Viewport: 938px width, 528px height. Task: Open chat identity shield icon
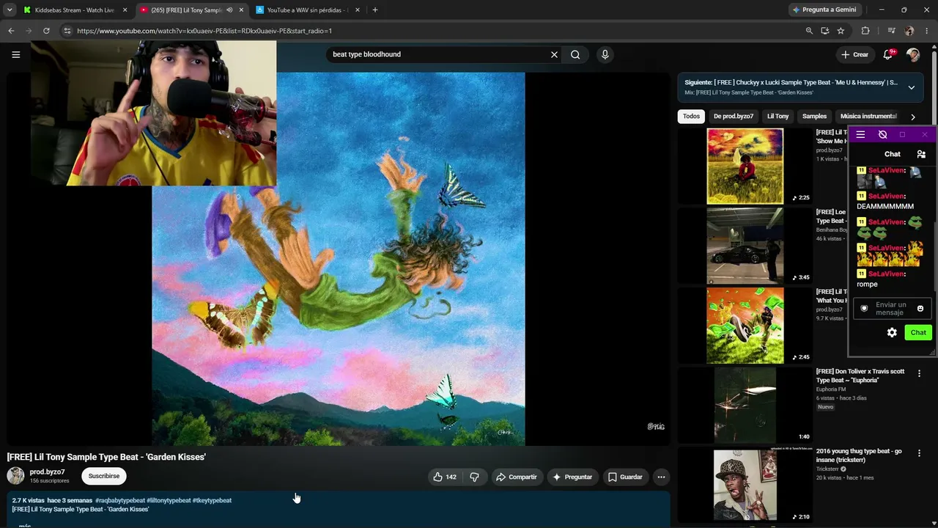click(864, 309)
